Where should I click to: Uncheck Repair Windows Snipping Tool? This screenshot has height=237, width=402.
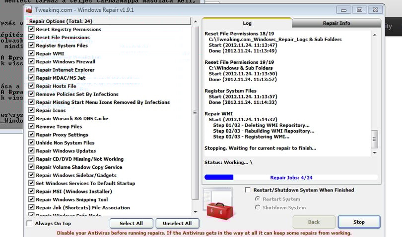31,199
